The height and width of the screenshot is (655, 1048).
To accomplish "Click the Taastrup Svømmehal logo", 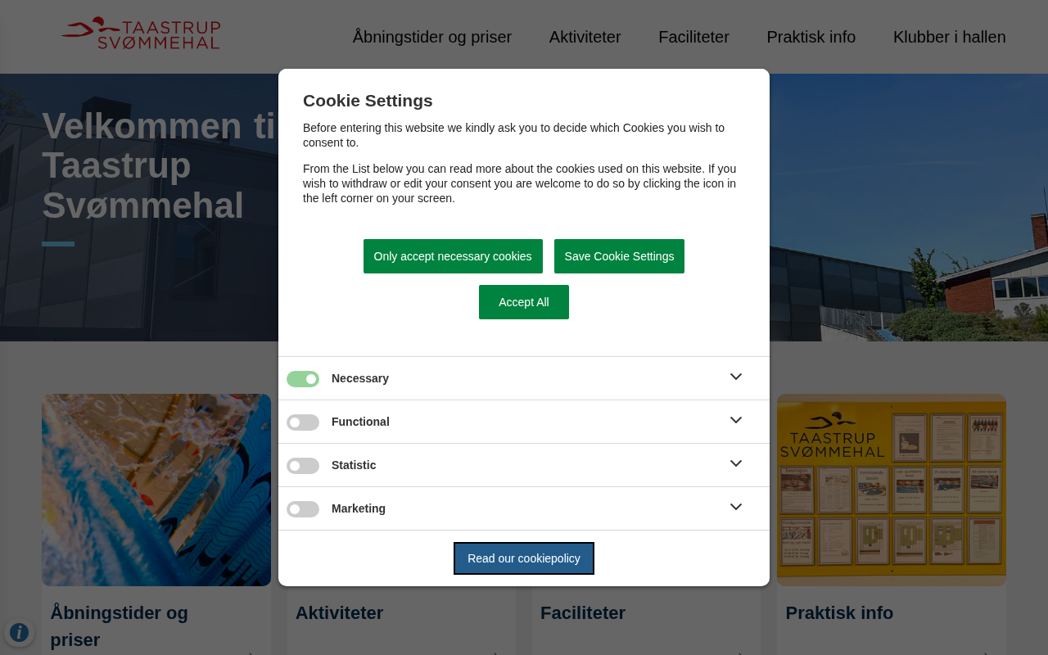I will tap(140, 34).
